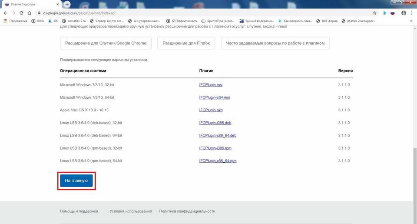Click the Russian flag extension icon
This screenshot has width=417, height=224.
coord(393,13)
